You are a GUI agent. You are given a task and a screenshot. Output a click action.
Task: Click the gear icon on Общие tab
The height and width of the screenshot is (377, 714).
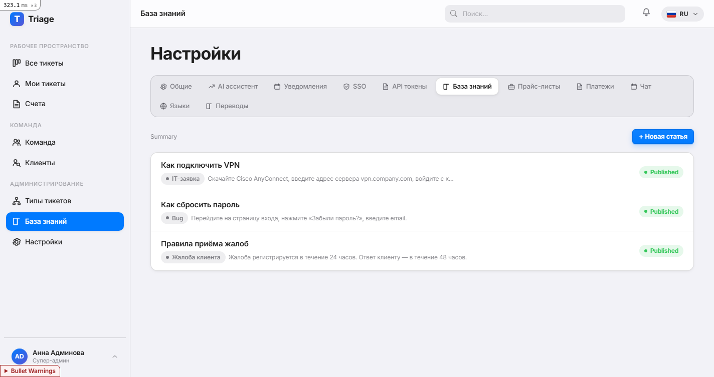163,87
